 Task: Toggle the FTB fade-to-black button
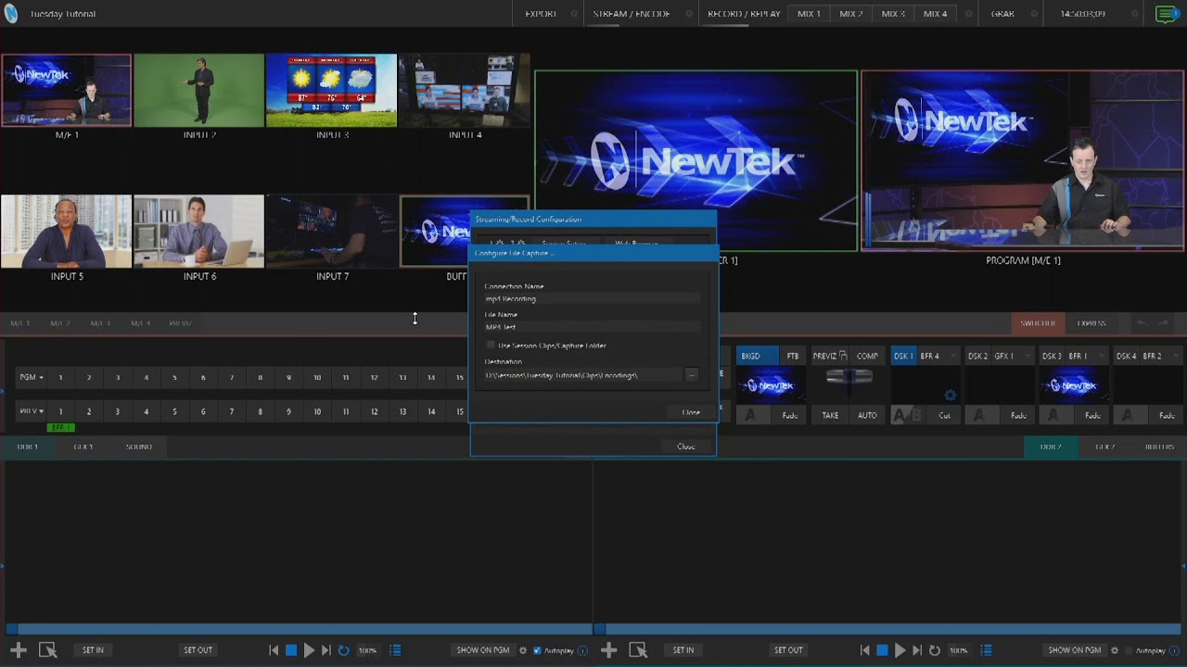(793, 356)
